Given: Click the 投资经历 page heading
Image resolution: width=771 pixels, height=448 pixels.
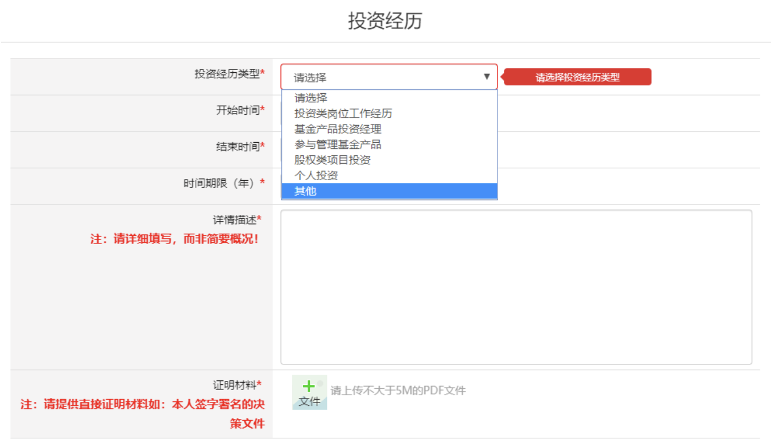Looking at the screenshot, I should tap(385, 21).
